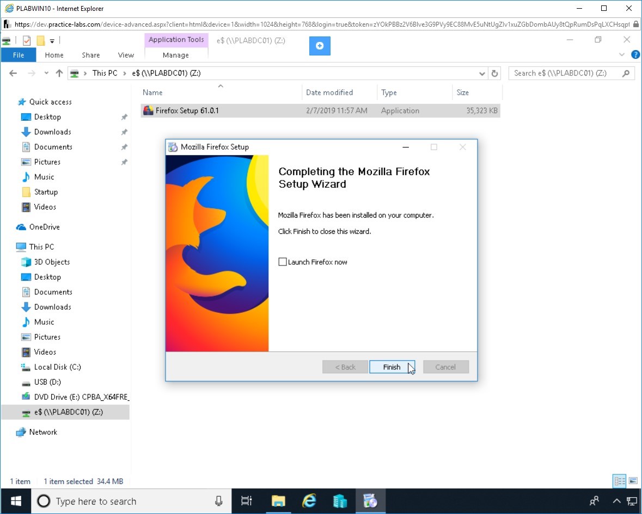Screen dimensions: 642x514
Task: Open the Startup folder in navigation pane
Action: (x=46, y=192)
